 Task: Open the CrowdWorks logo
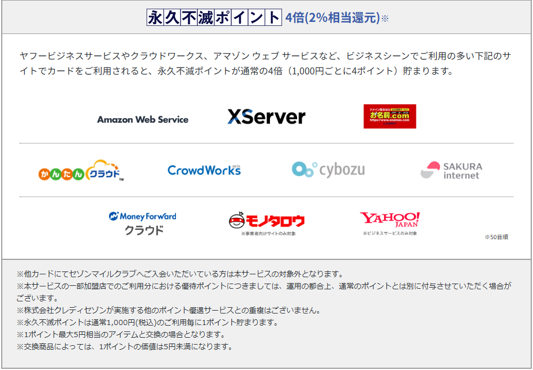pyautogui.click(x=204, y=170)
